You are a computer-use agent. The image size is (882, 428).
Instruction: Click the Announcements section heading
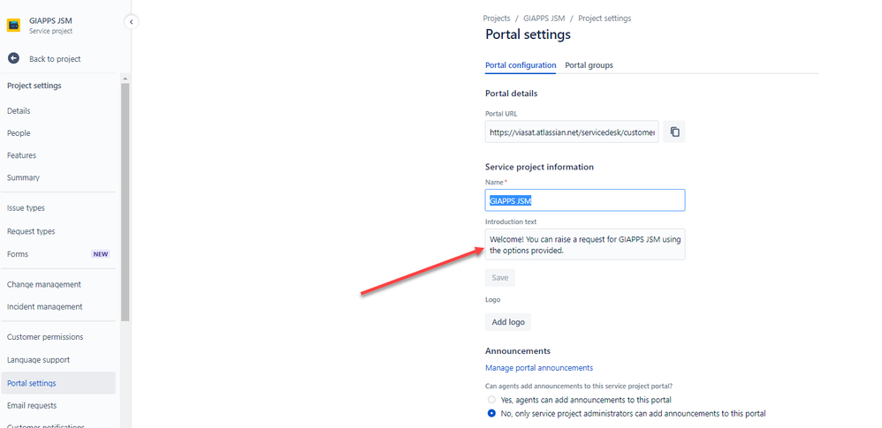click(518, 350)
